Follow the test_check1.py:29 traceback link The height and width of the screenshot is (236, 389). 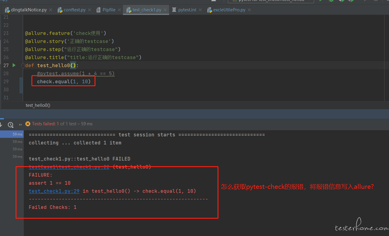click(x=54, y=191)
